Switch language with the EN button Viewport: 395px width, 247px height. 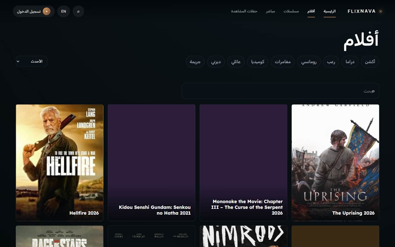(64, 11)
